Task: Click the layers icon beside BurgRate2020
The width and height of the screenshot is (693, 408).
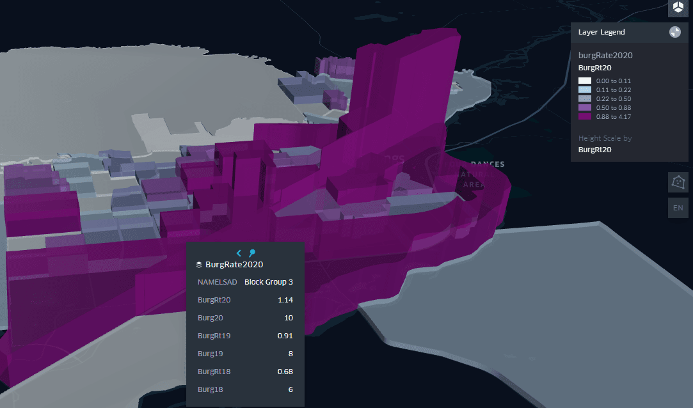Action: (x=199, y=264)
